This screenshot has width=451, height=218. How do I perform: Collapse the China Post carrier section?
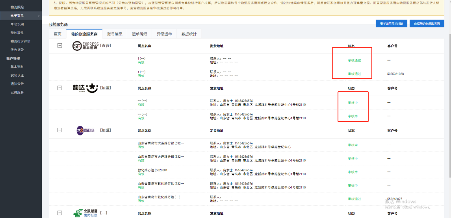point(60,213)
